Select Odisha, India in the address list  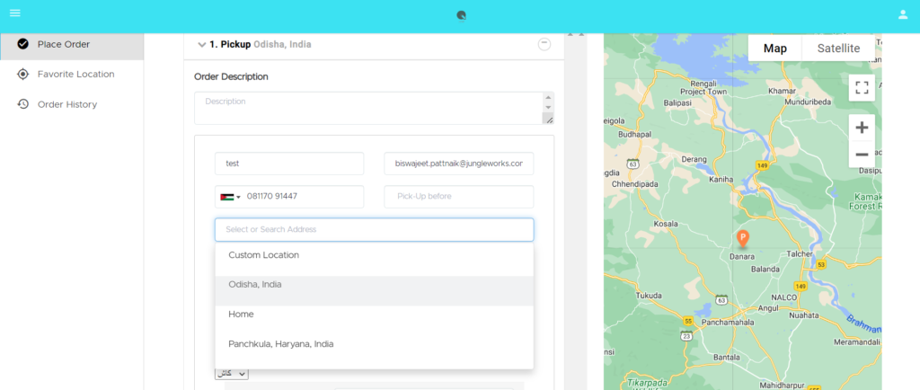[375, 290]
